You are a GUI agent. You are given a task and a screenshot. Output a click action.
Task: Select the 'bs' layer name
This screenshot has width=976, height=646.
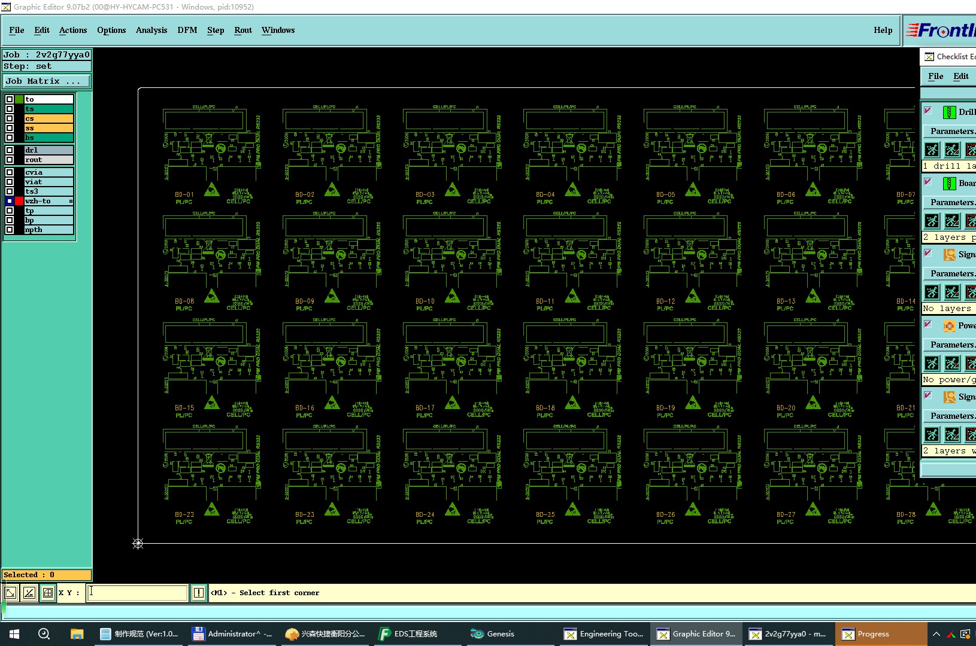point(49,138)
